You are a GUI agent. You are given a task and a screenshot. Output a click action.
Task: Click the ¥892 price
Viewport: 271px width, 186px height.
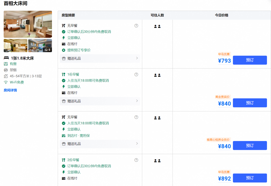(x=225, y=178)
